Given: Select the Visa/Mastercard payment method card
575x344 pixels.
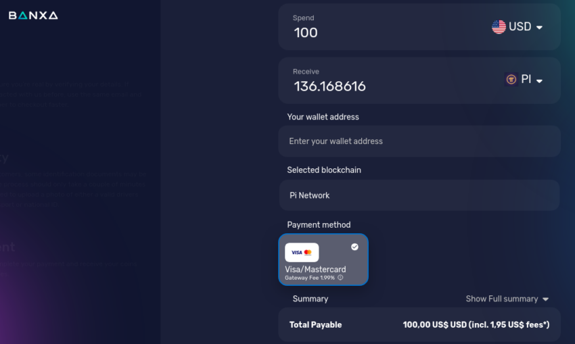Looking at the screenshot, I should [323, 260].
